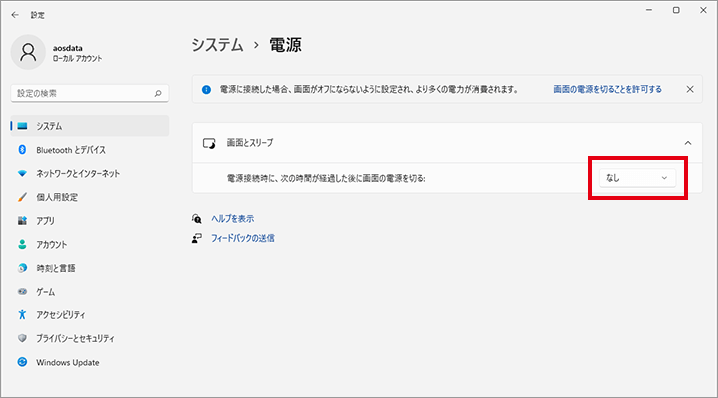Click the accessibility icon in sidebar

tap(22, 314)
